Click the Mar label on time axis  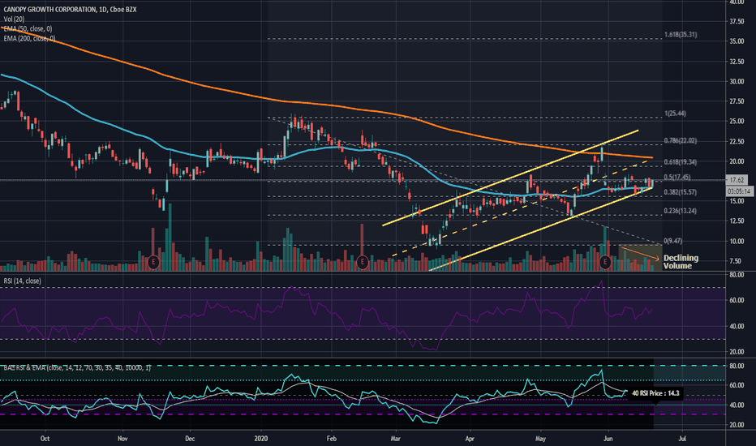[396, 439]
